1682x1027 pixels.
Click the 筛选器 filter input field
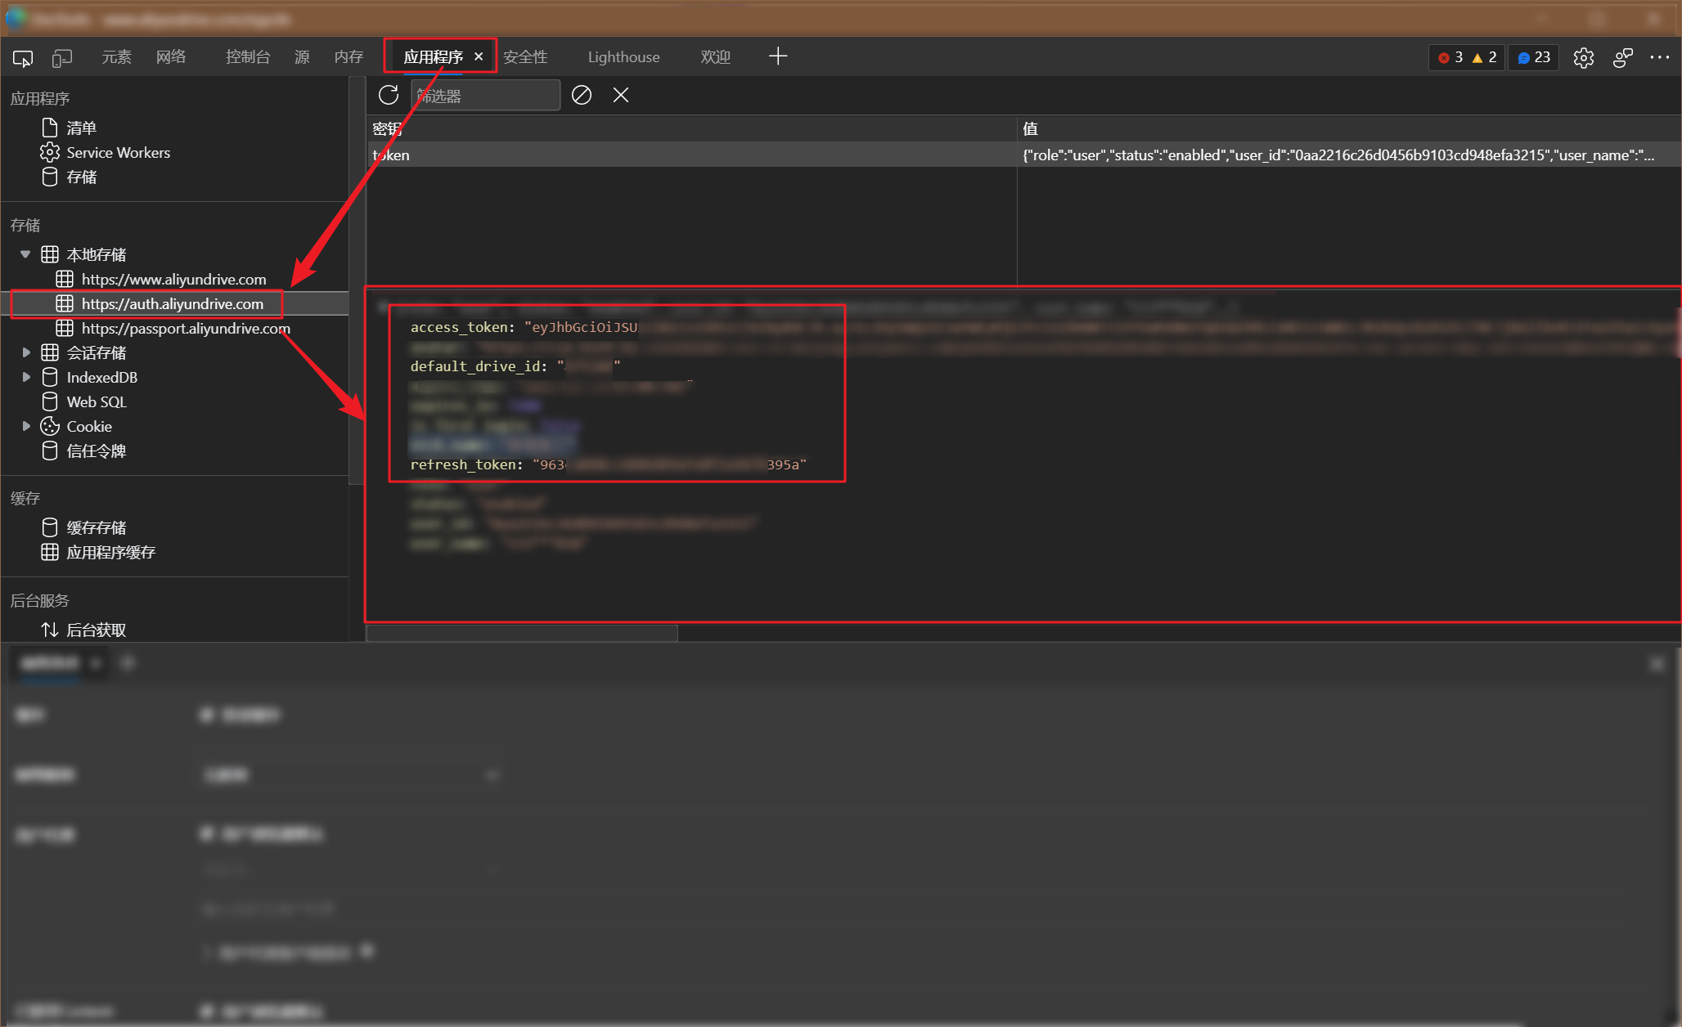[484, 96]
